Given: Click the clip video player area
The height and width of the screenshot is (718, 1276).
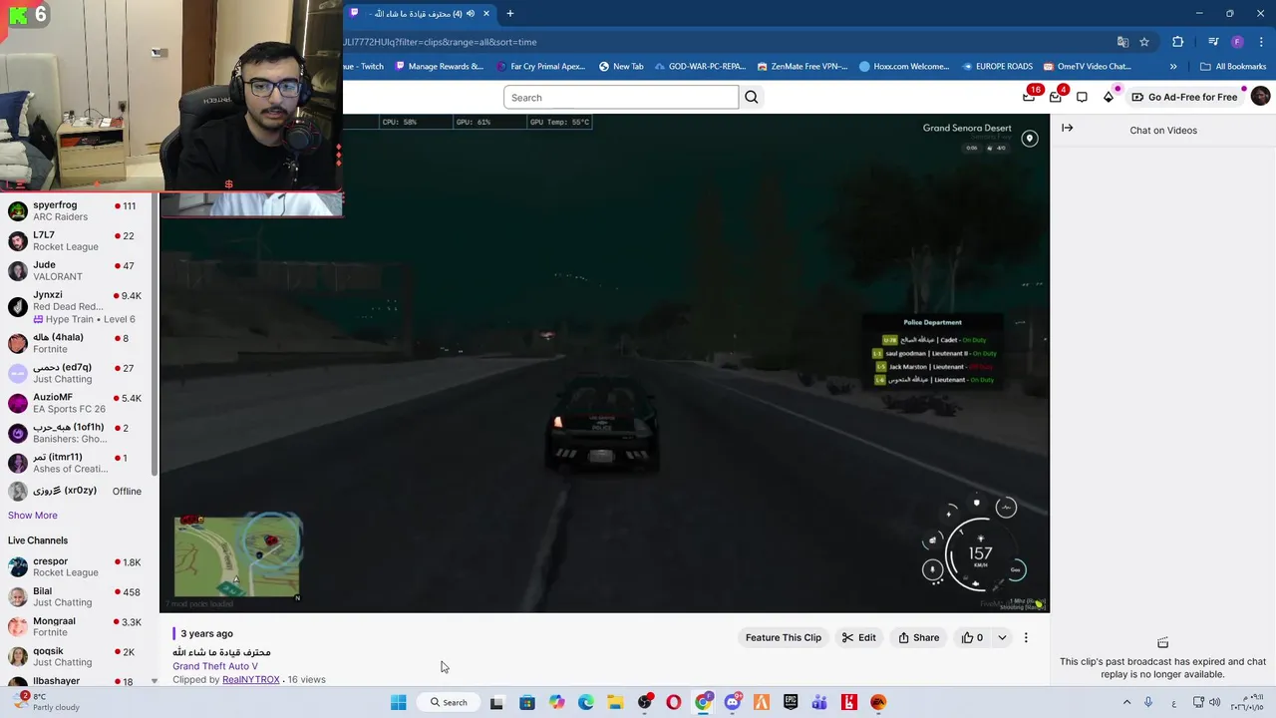Looking at the screenshot, I should click(x=604, y=363).
